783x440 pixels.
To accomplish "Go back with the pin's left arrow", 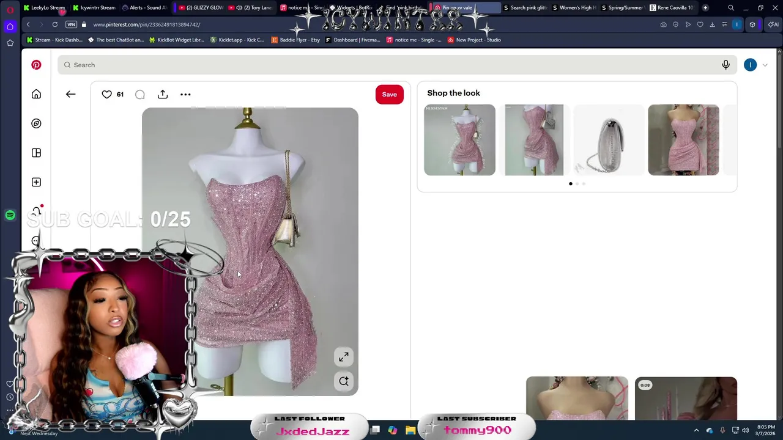I will (70, 94).
